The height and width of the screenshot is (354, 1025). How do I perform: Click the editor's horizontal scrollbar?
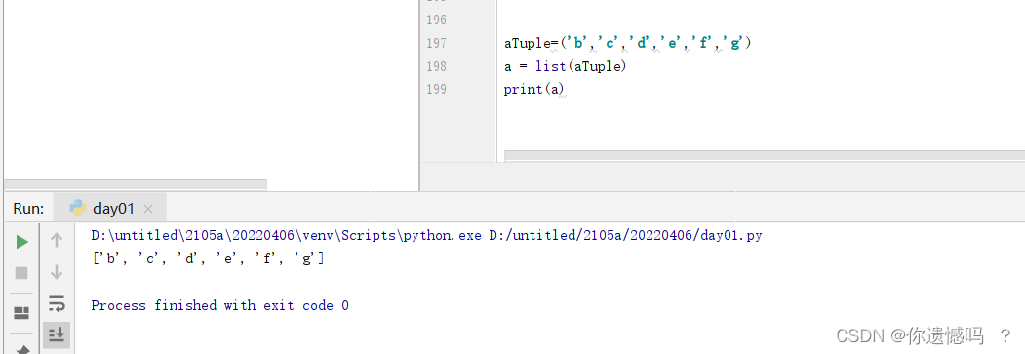pyautogui.click(x=765, y=155)
